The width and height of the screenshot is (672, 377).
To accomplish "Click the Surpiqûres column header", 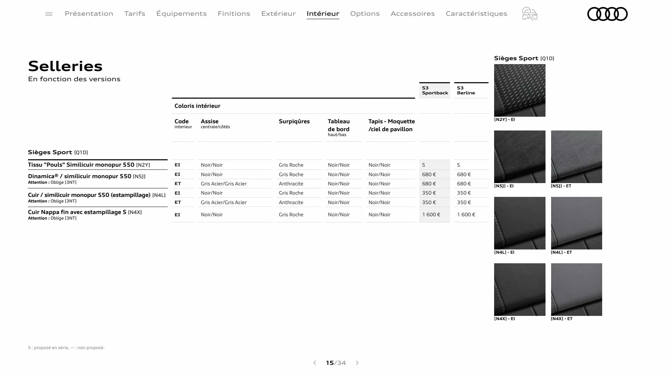I will tap(294, 121).
